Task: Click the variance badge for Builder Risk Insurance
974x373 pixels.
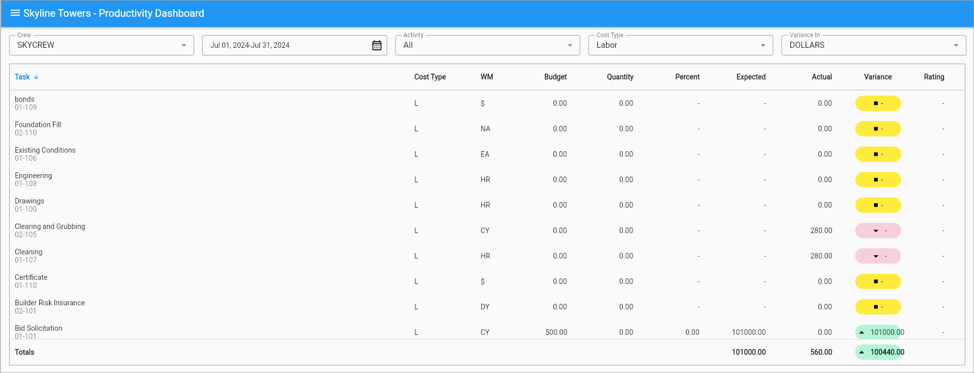Action: pos(878,307)
